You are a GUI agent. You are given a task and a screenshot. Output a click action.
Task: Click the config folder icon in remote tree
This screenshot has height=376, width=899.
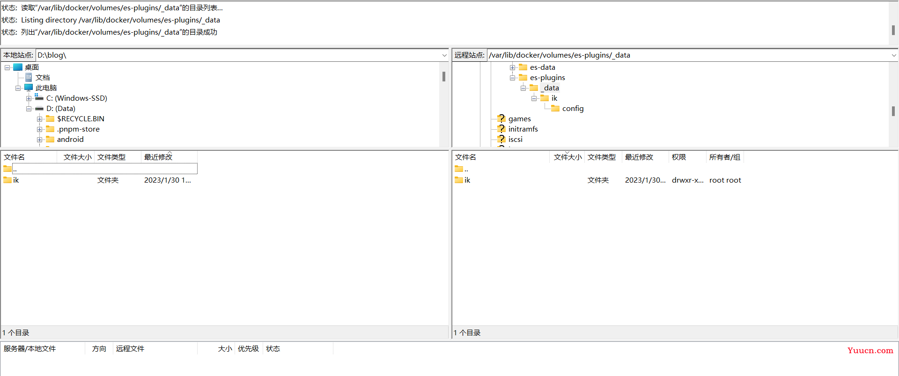point(555,109)
